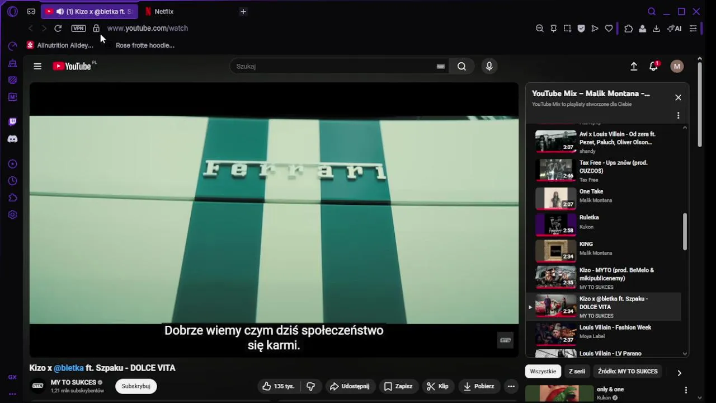The height and width of the screenshot is (403, 716).
Task: Open the Opera GX main menu
Action: coord(12,11)
